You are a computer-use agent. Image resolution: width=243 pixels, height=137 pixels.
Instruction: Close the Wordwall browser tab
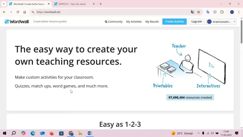[49, 4]
